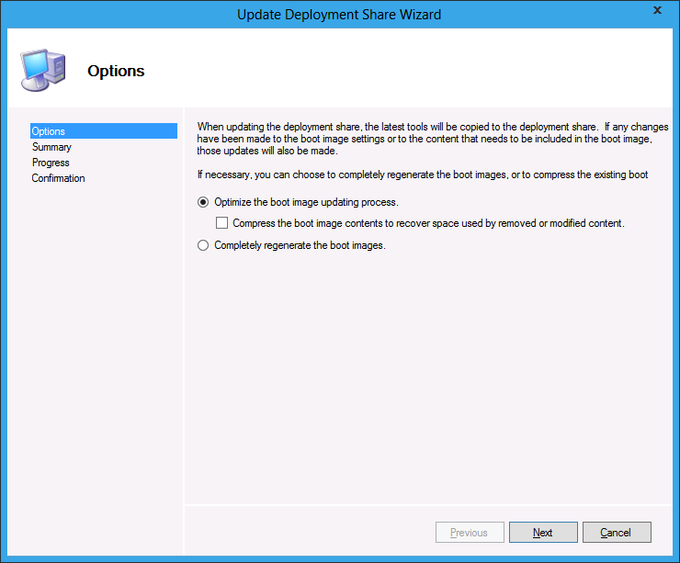Click the bold Options page heading
Image resolution: width=680 pixels, height=563 pixels.
point(116,71)
